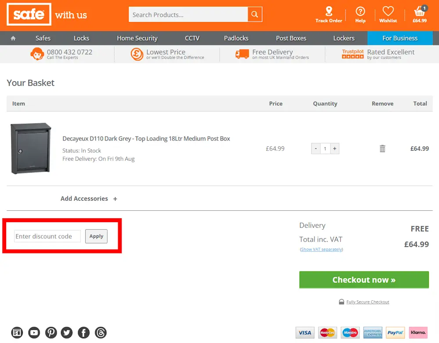Click the quantity number field
Image resolution: width=439 pixels, height=343 pixels.
(325, 149)
